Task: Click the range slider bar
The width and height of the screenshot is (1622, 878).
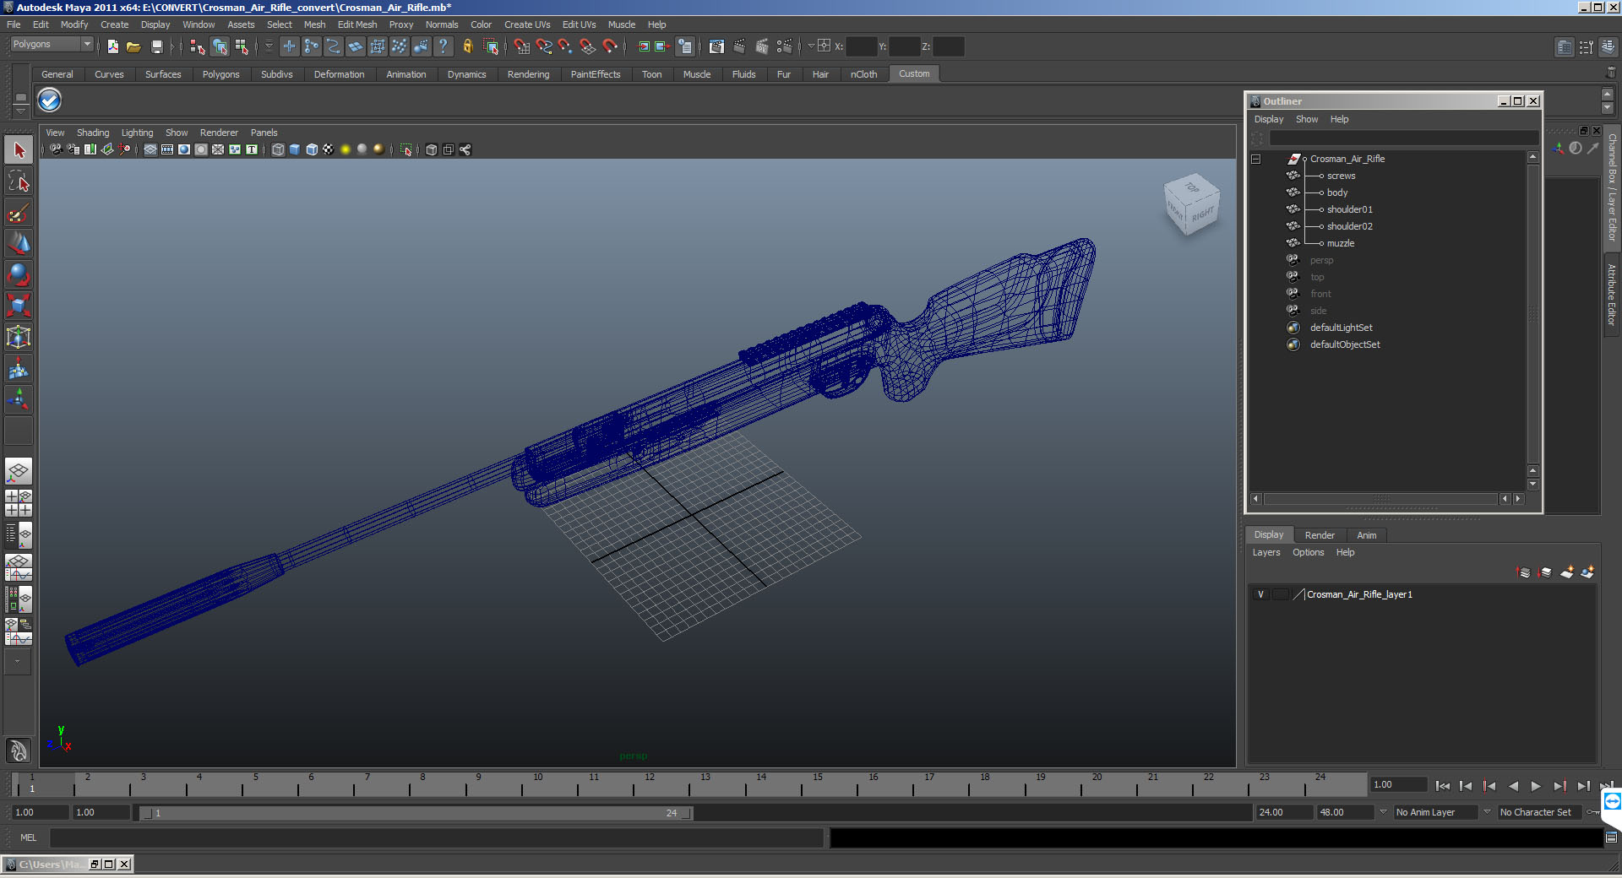Action: click(x=416, y=813)
